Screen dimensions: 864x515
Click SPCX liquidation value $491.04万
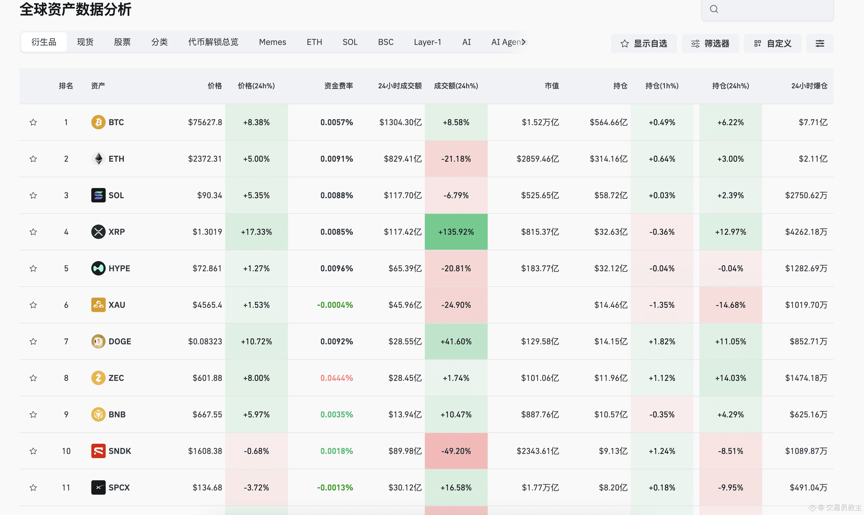point(809,487)
